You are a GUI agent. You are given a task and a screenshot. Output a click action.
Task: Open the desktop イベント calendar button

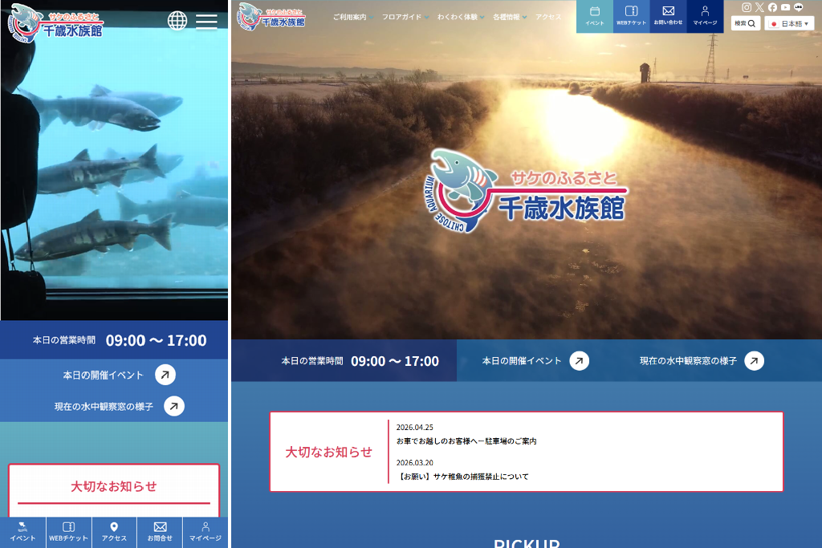(595, 16)
